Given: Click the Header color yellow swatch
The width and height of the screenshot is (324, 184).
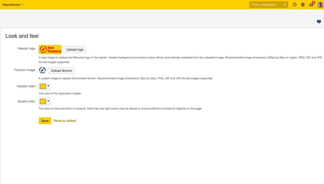Looking at the screenshot, I should pos(43,86).
